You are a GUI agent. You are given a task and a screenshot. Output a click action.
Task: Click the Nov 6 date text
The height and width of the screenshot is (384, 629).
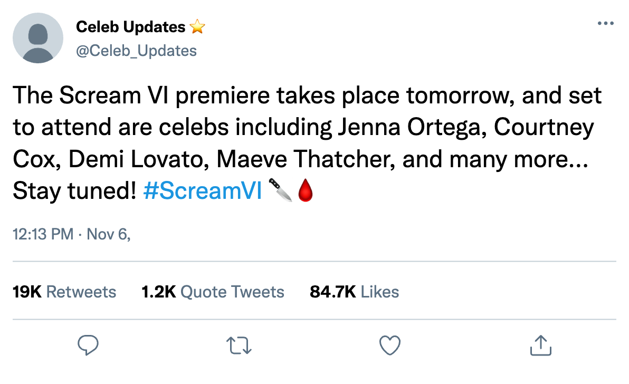coord(109,234)
